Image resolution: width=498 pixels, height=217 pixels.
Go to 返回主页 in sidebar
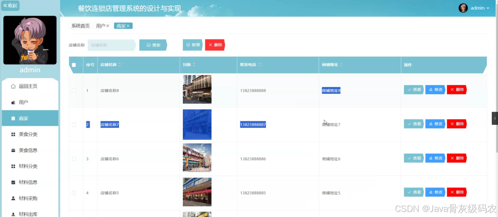point(30,86)
